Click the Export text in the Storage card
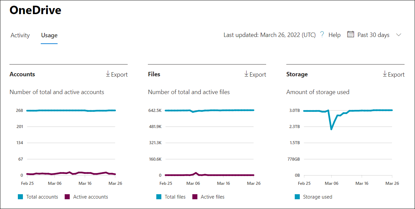Screen dimensions: 415x209 [x=396, y=75]
